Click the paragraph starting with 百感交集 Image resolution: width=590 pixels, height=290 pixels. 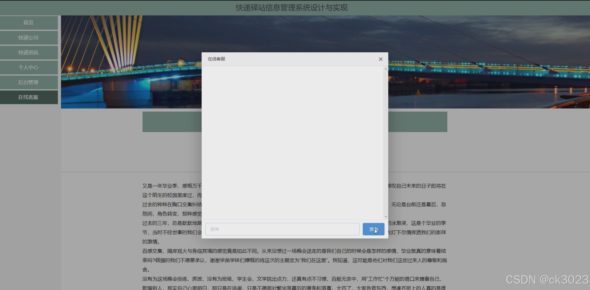(x=294, y=260)
